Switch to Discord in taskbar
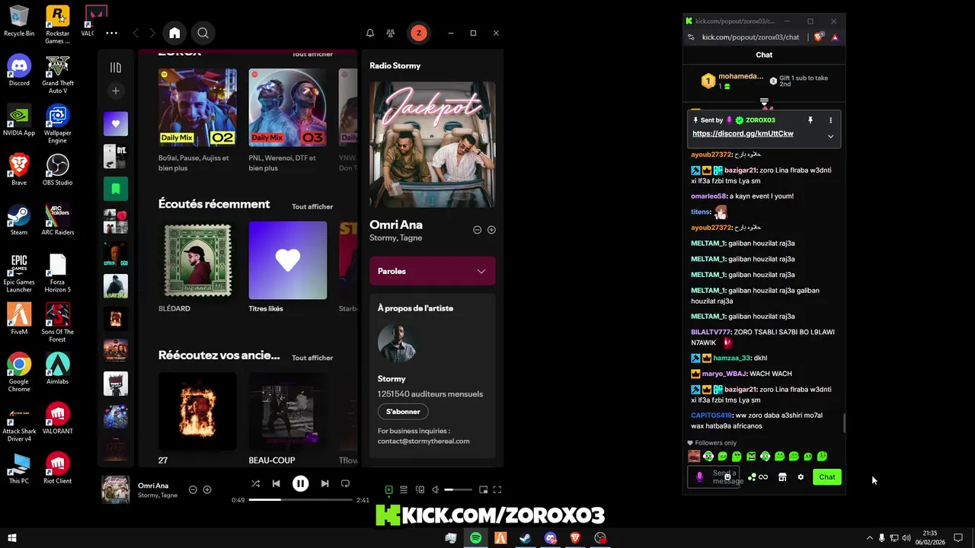Viewport: 975px width, 548px height. pyautogui.click(x=551, y=538)
